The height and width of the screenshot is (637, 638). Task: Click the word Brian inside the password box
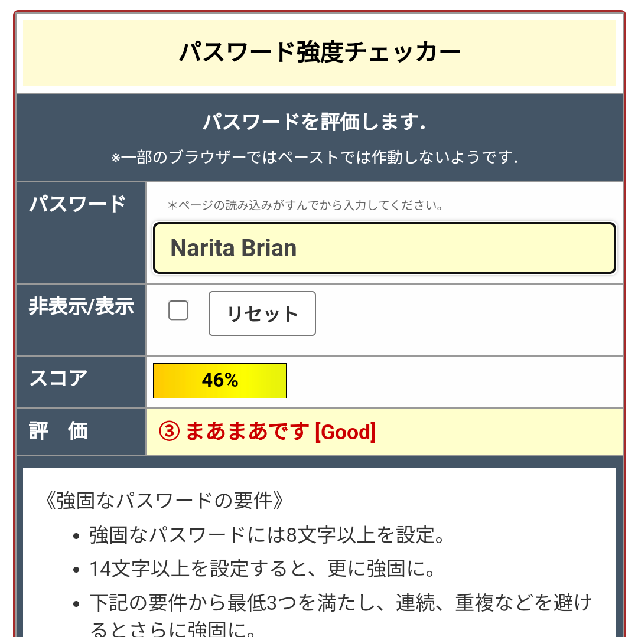click(268, 249)
